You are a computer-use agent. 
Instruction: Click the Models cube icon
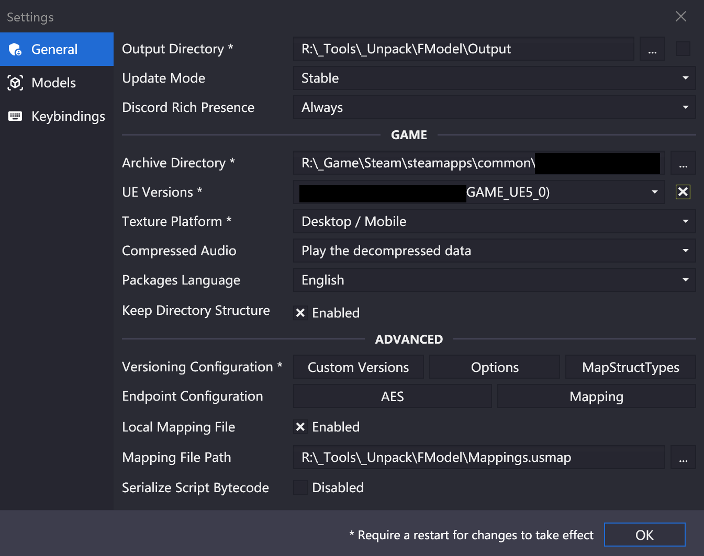[15, 83]
